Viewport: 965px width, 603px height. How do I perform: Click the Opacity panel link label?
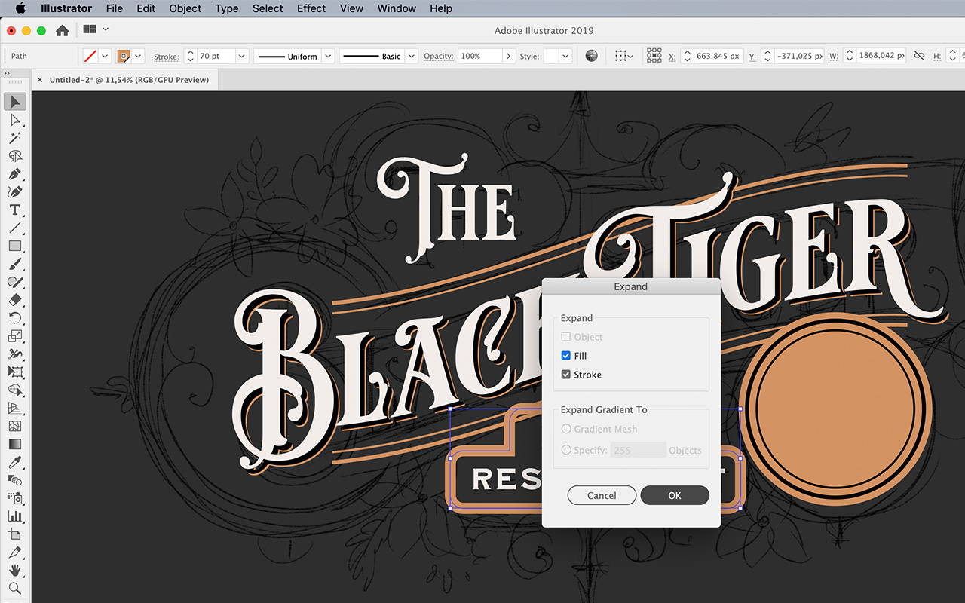(439, 57)
